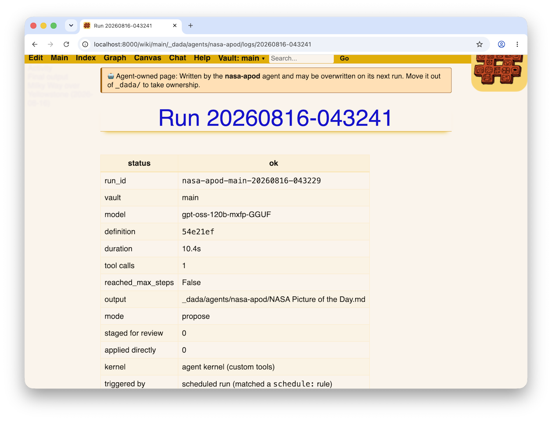Click the duration value 10.4s
Viewport: 552px width, 421px height.
(191, 249)
